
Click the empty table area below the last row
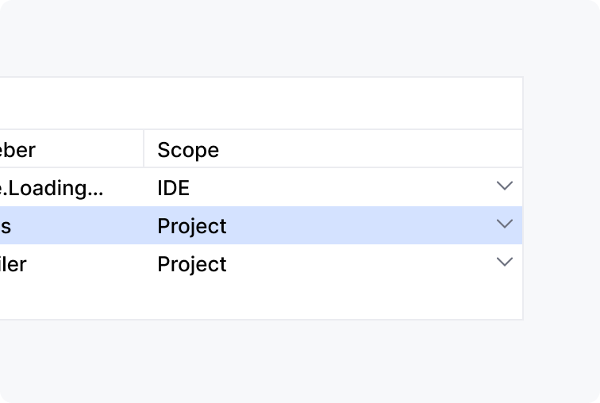click(262, 301)
